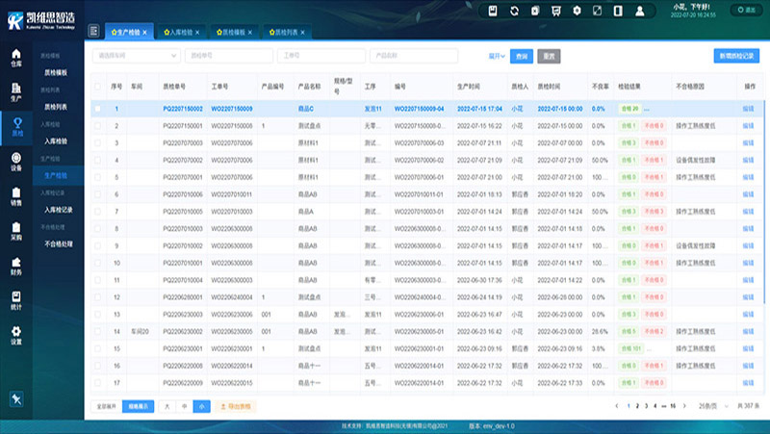The height and width of the screenshot is (434, 770).
Task: Select the 概略展示 display mode
Action: tap(138, 406)
